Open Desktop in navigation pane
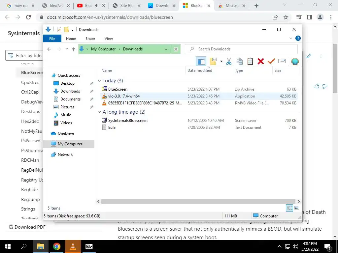338x253 pixels. click(x=64, y=83)
